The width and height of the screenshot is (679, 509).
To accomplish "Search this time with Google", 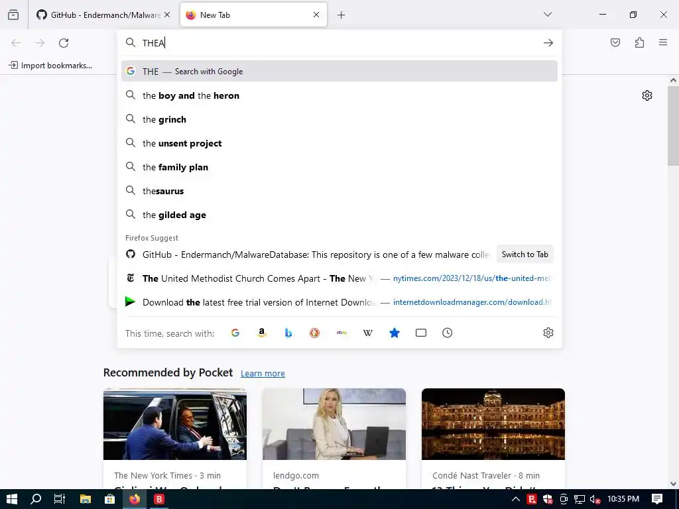I will point(235,333).
